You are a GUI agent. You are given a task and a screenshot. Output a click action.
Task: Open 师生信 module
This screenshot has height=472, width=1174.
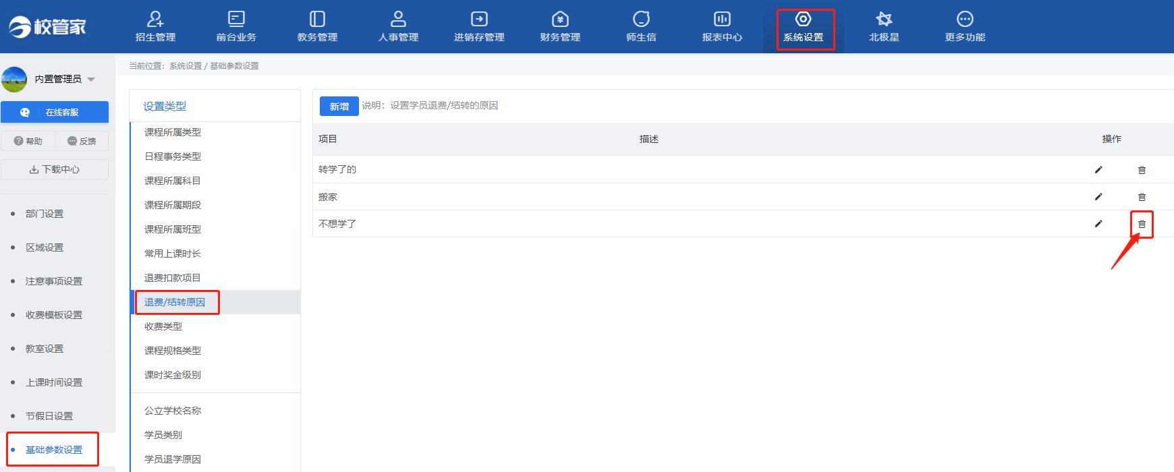(641, 27)
